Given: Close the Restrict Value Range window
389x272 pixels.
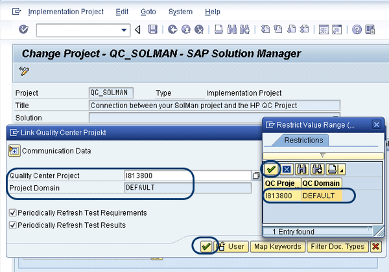Looking at the screenshot, I should pos(376,124).
